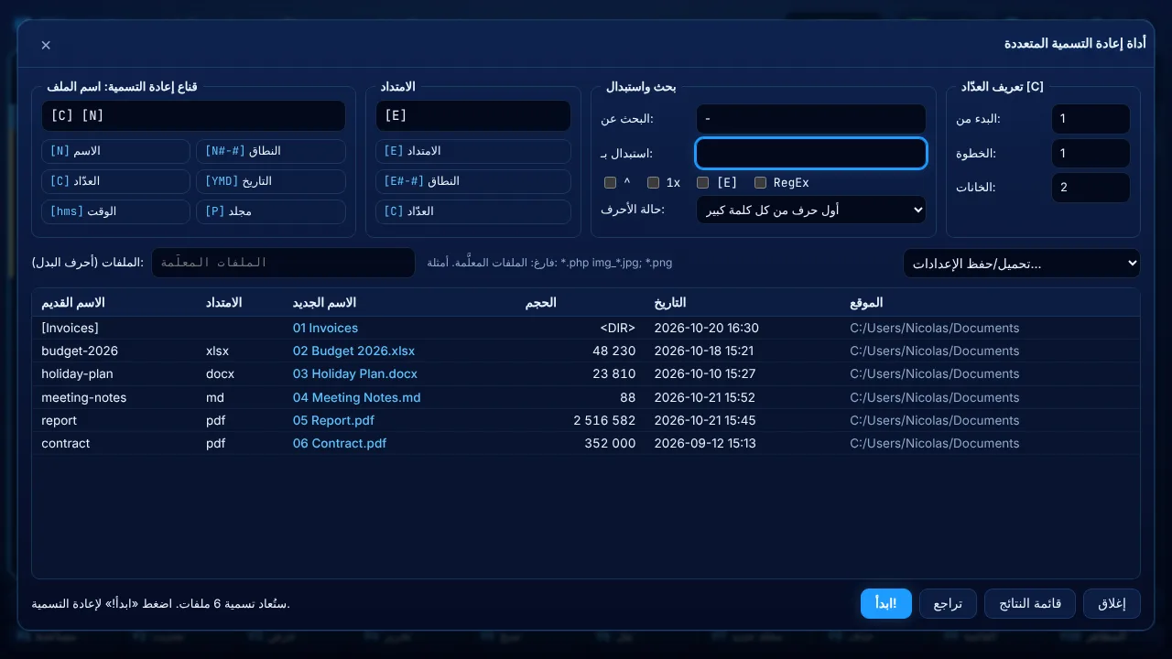Enable the 1x checkbox
The height and width of the screenshot is (659, 1172).
coord(653,182)
